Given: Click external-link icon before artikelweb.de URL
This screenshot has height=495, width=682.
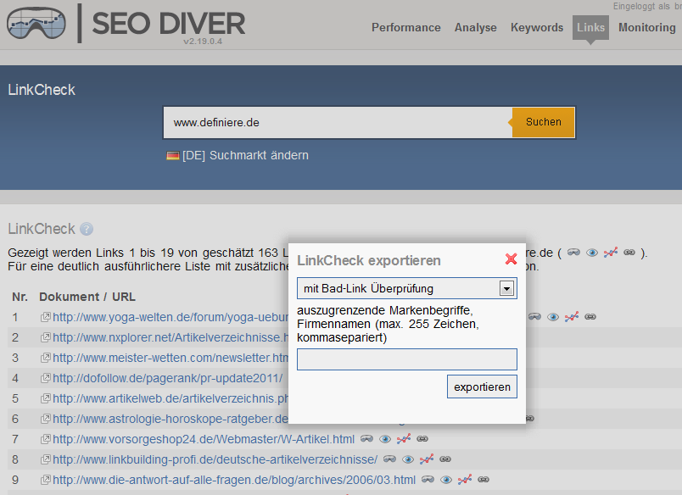Looking at the screenshot, I should tap(46, 398).
